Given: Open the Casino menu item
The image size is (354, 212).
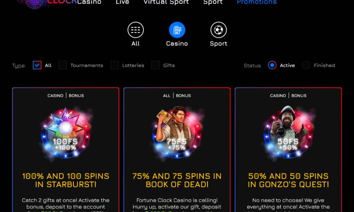Looking at the screenshot, I should tap(89, 2).
